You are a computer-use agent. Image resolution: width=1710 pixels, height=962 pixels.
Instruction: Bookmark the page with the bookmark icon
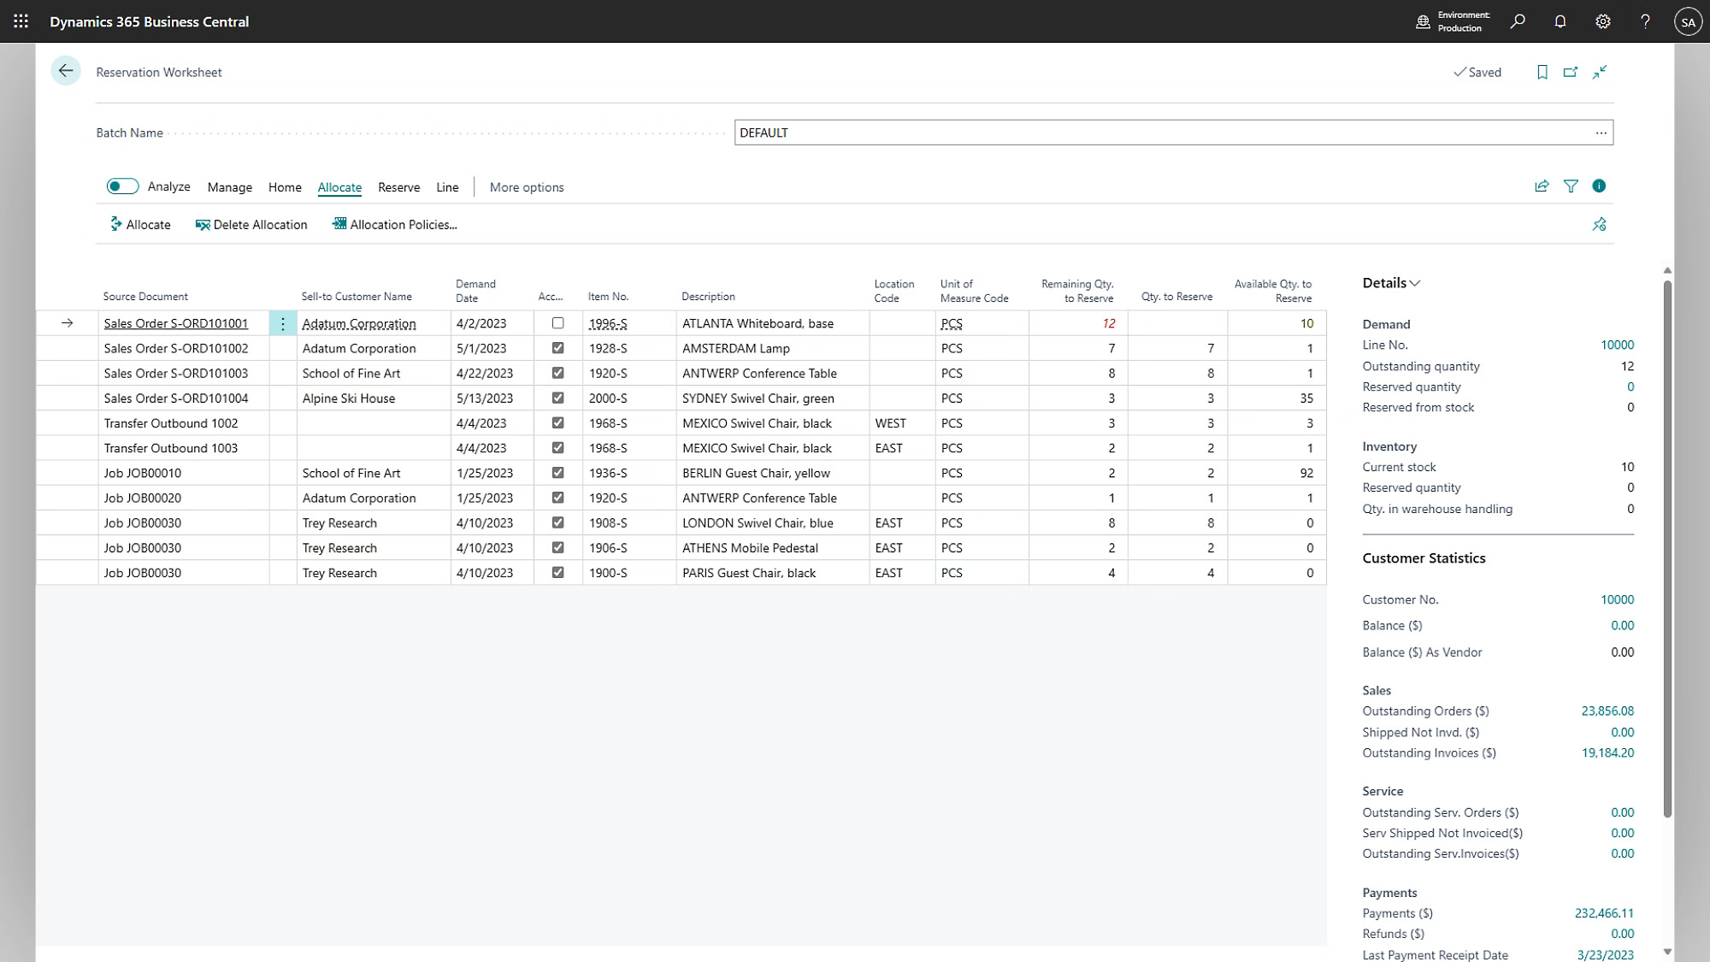[1542, 72]
